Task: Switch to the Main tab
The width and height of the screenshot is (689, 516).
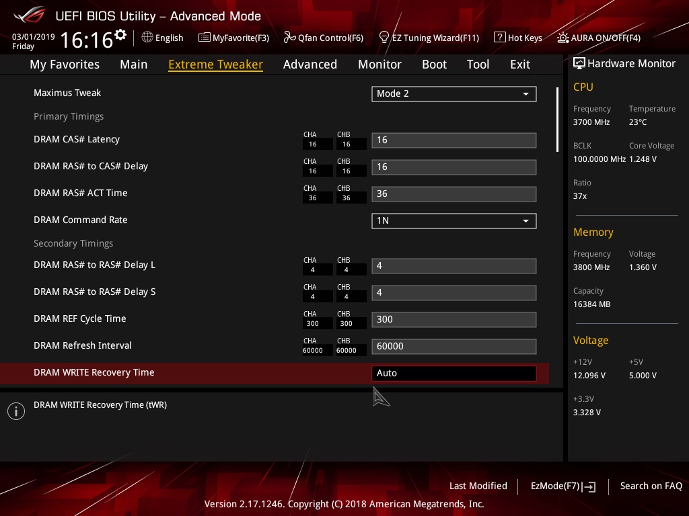Action: tap(134, 64)
